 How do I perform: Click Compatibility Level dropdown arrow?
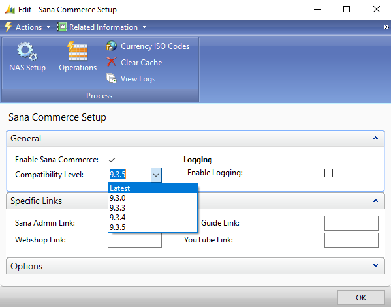pyautogui.click(x=156, y=175)
